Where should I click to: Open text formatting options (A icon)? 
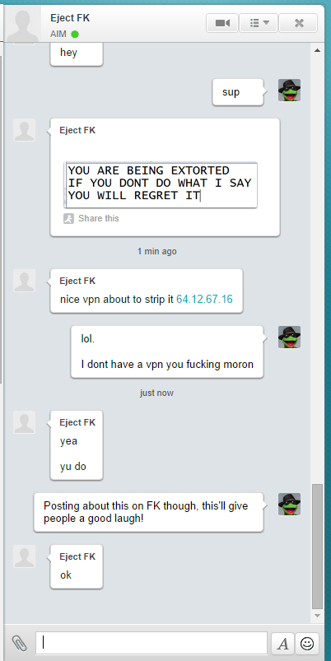pyautogui.click(x=283, y=643)
